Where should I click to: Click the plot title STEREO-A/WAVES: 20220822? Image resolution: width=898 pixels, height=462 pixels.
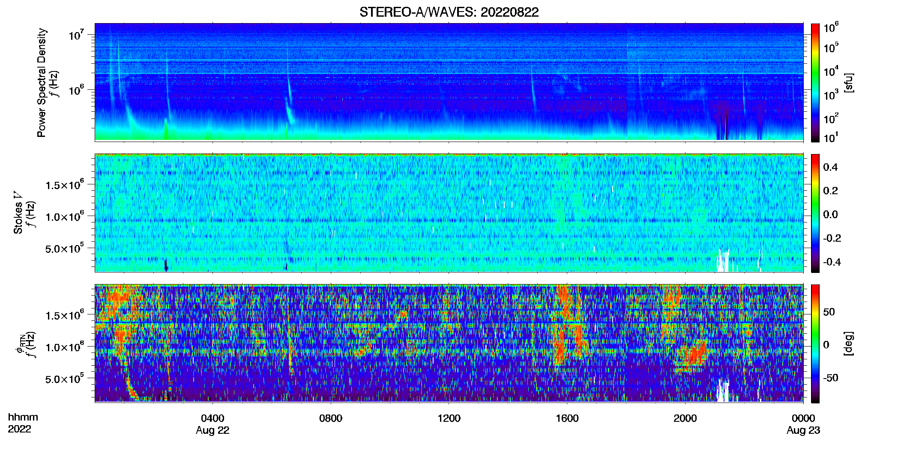point(449,12)
